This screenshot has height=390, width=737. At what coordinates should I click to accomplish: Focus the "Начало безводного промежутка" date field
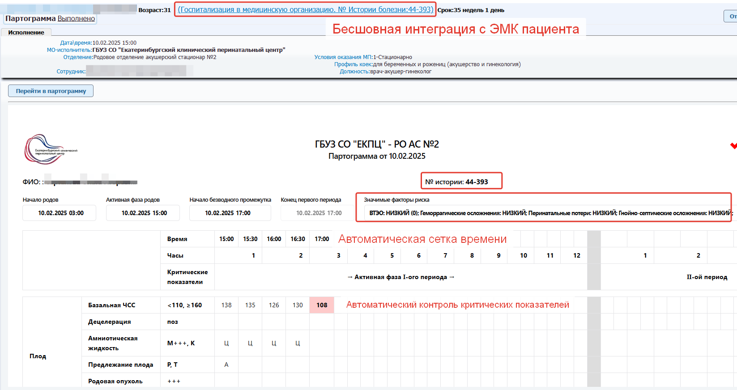[x=230, y=213]
